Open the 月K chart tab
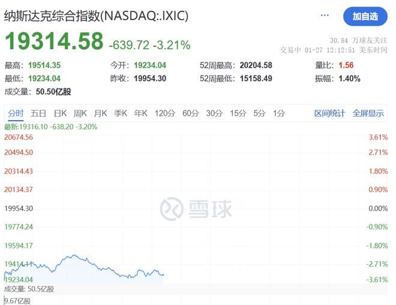The height and width of the screenshot is (305, 396). point(100,113)
